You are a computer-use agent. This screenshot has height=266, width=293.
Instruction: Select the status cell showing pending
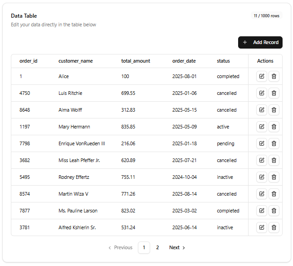(x=225, y=143)
